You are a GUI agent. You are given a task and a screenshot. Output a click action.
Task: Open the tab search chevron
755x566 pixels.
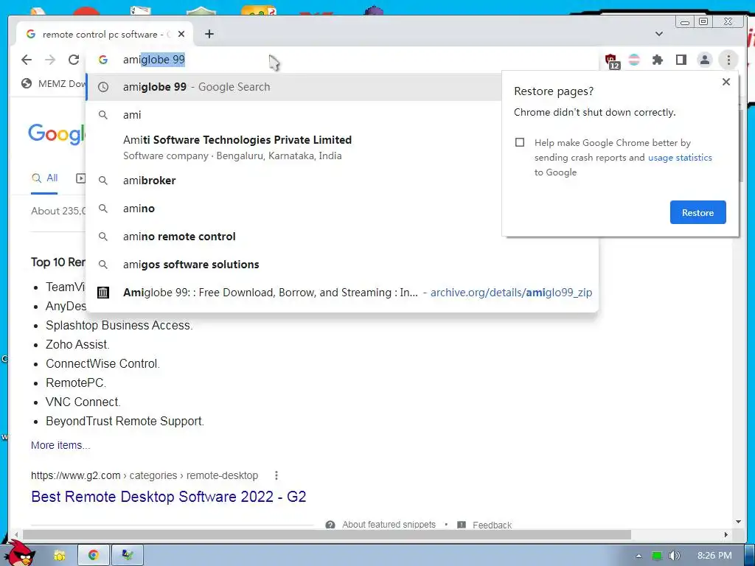pos(659,34)
